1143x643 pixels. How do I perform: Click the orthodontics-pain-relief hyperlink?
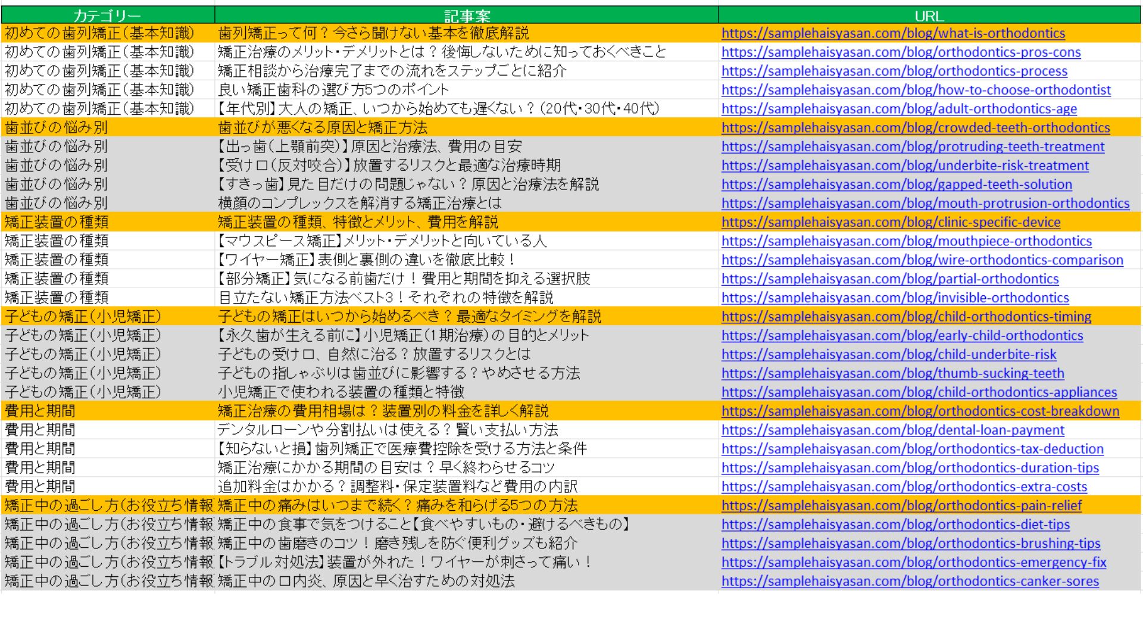coord(901,506)
